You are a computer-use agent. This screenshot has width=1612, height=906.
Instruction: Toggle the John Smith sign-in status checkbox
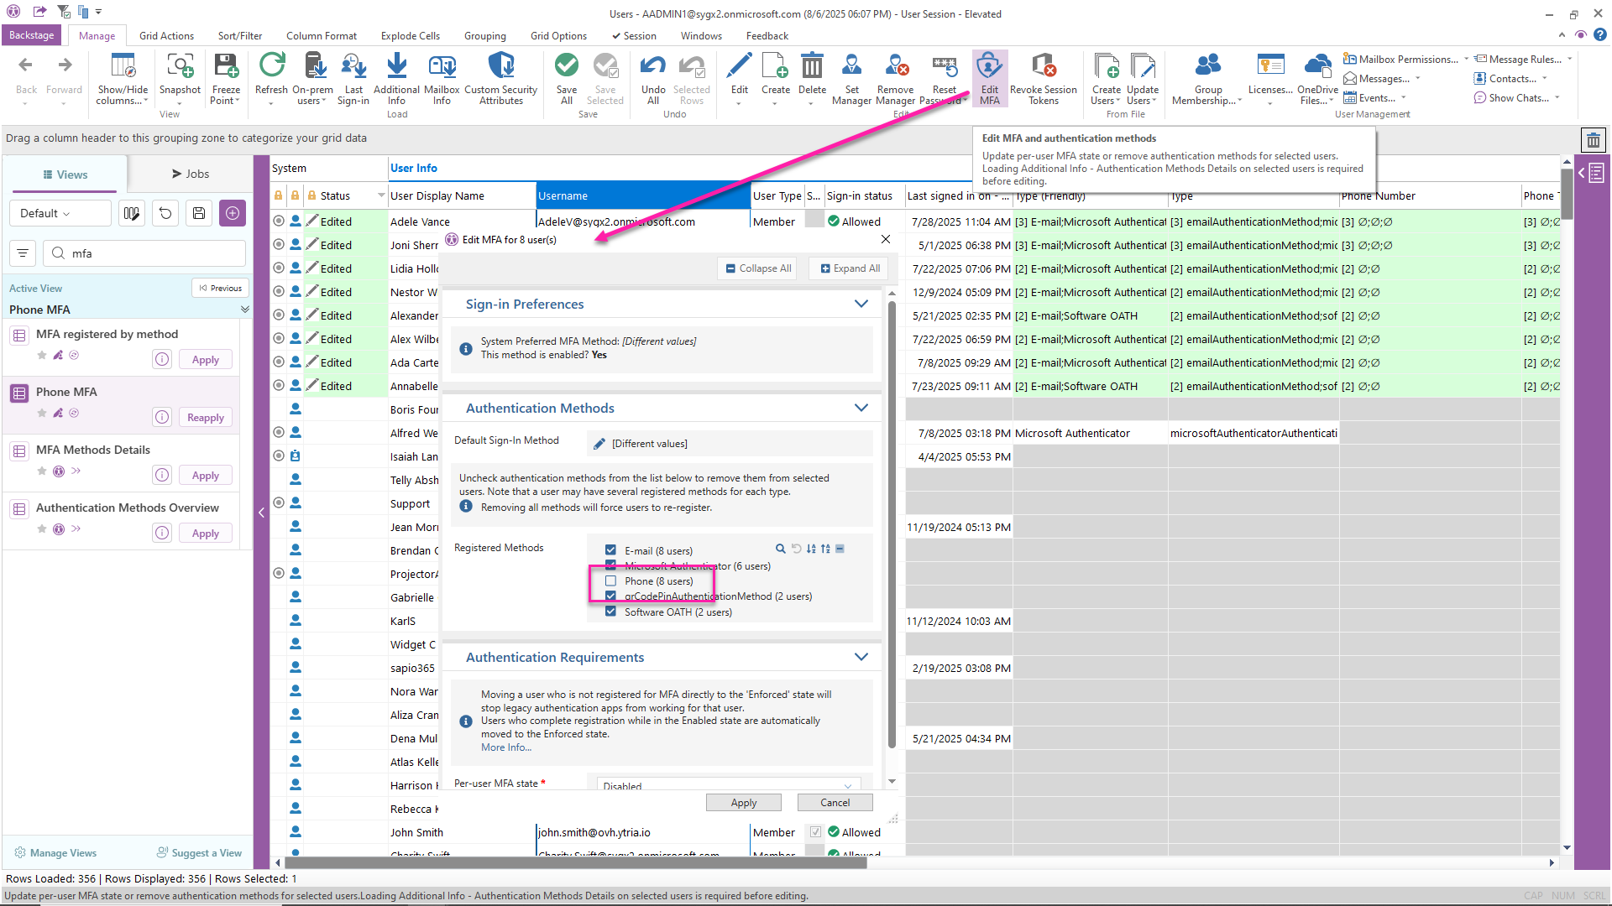815,832
